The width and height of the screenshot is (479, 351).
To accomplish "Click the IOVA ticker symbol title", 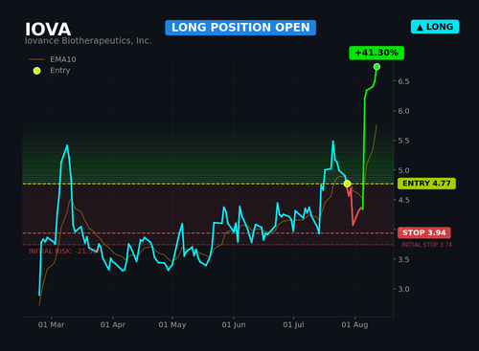I will click(x=48, y=30).
